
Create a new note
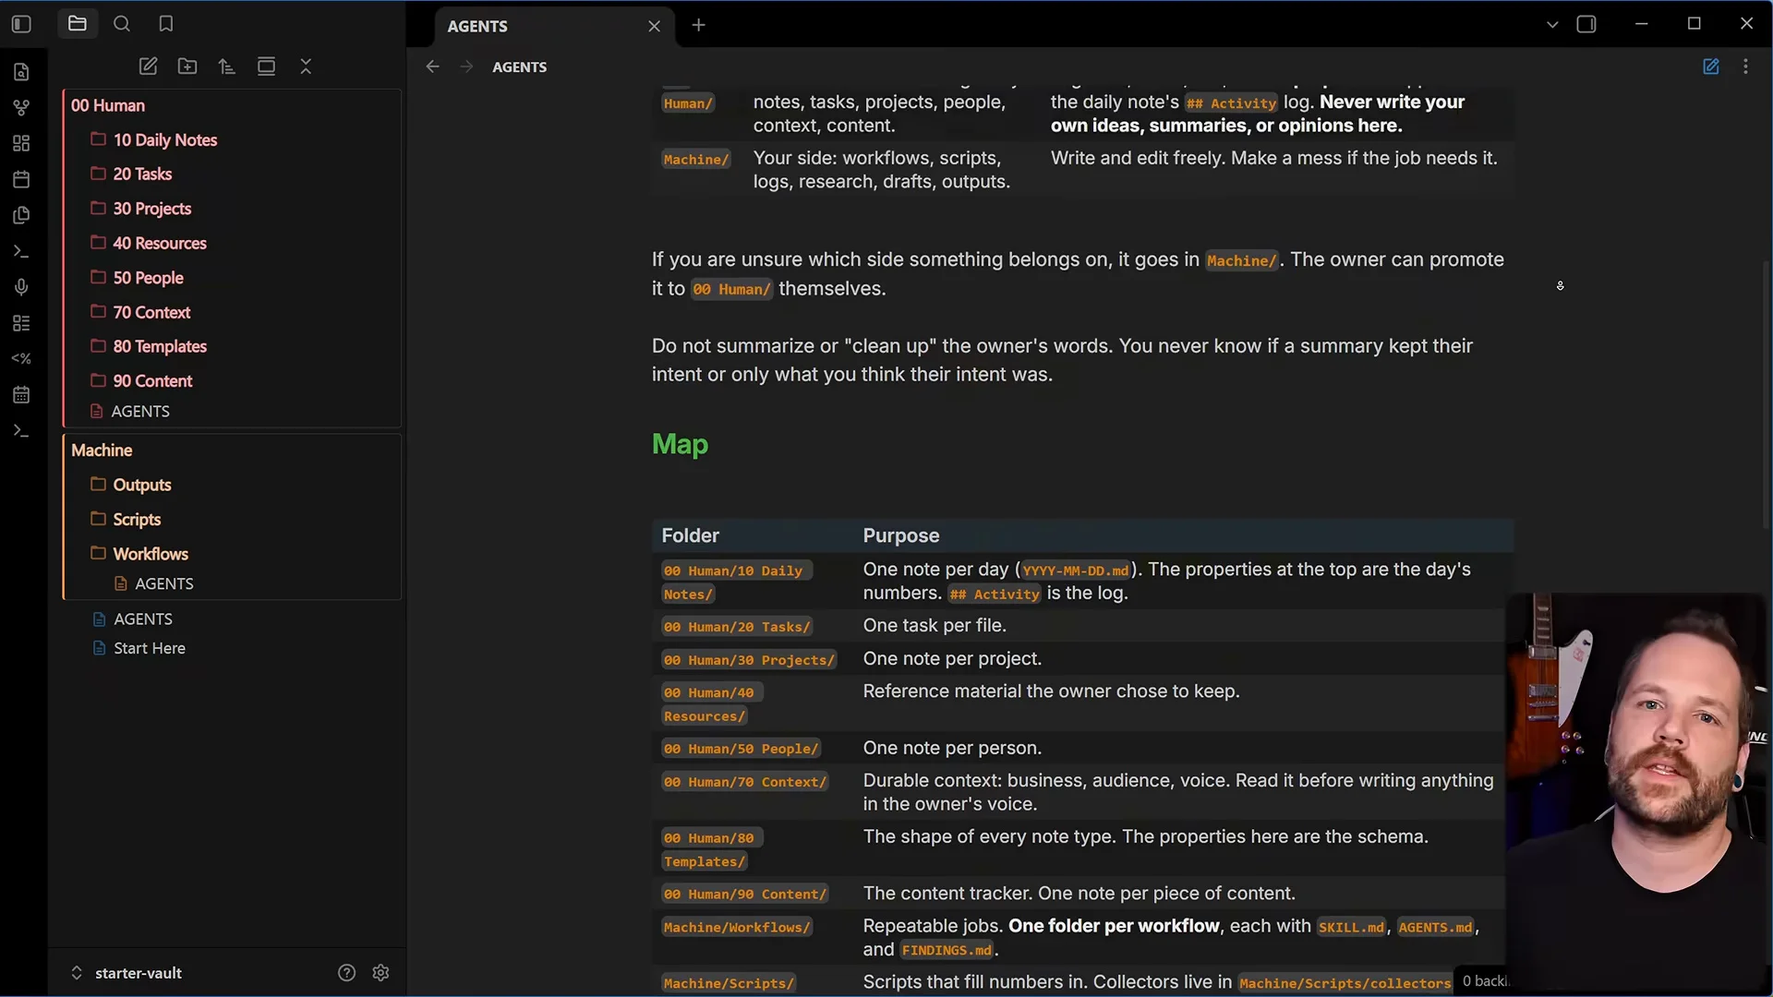pyautogui.click(x=148, y=66)
